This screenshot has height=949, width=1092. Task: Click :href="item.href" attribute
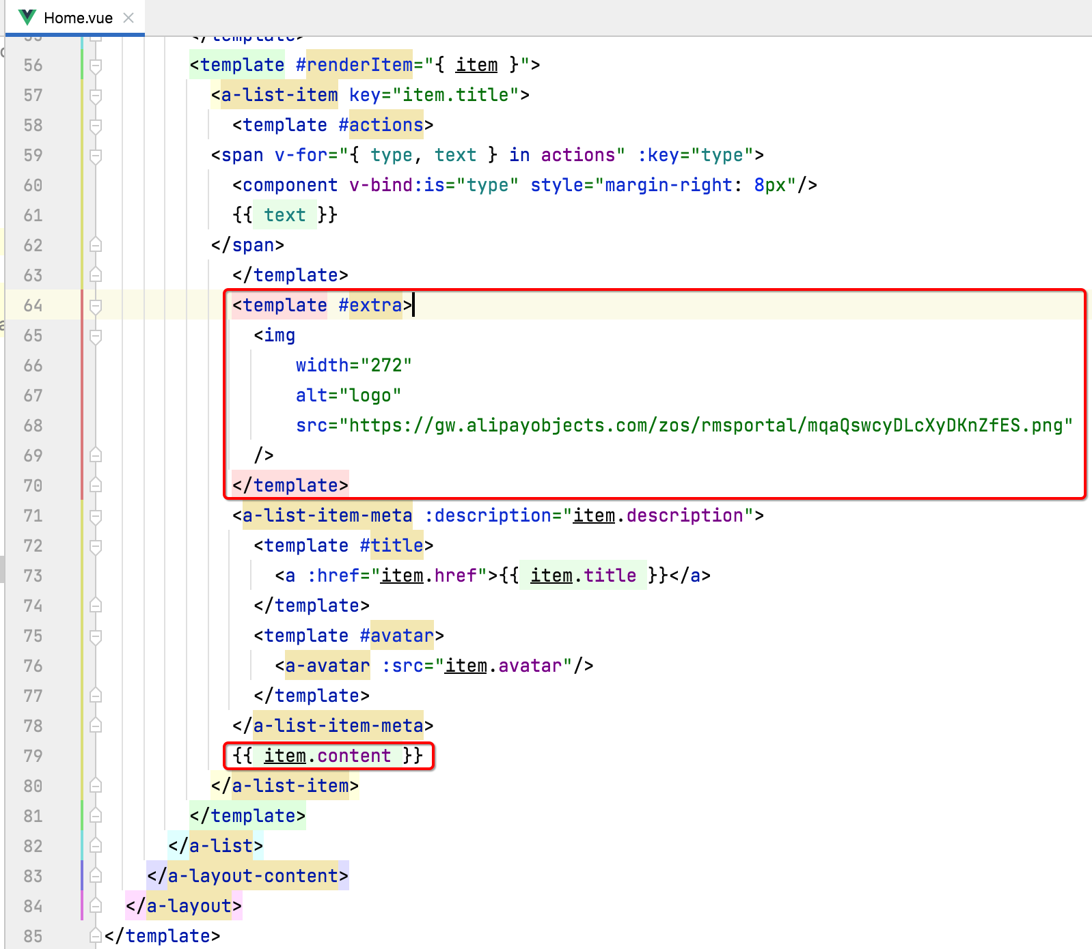[397, 576]
